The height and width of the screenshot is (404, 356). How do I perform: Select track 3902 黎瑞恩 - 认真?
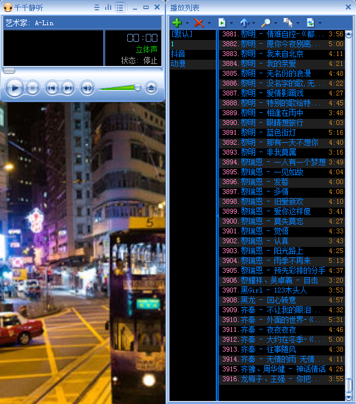tap(282, 241)
